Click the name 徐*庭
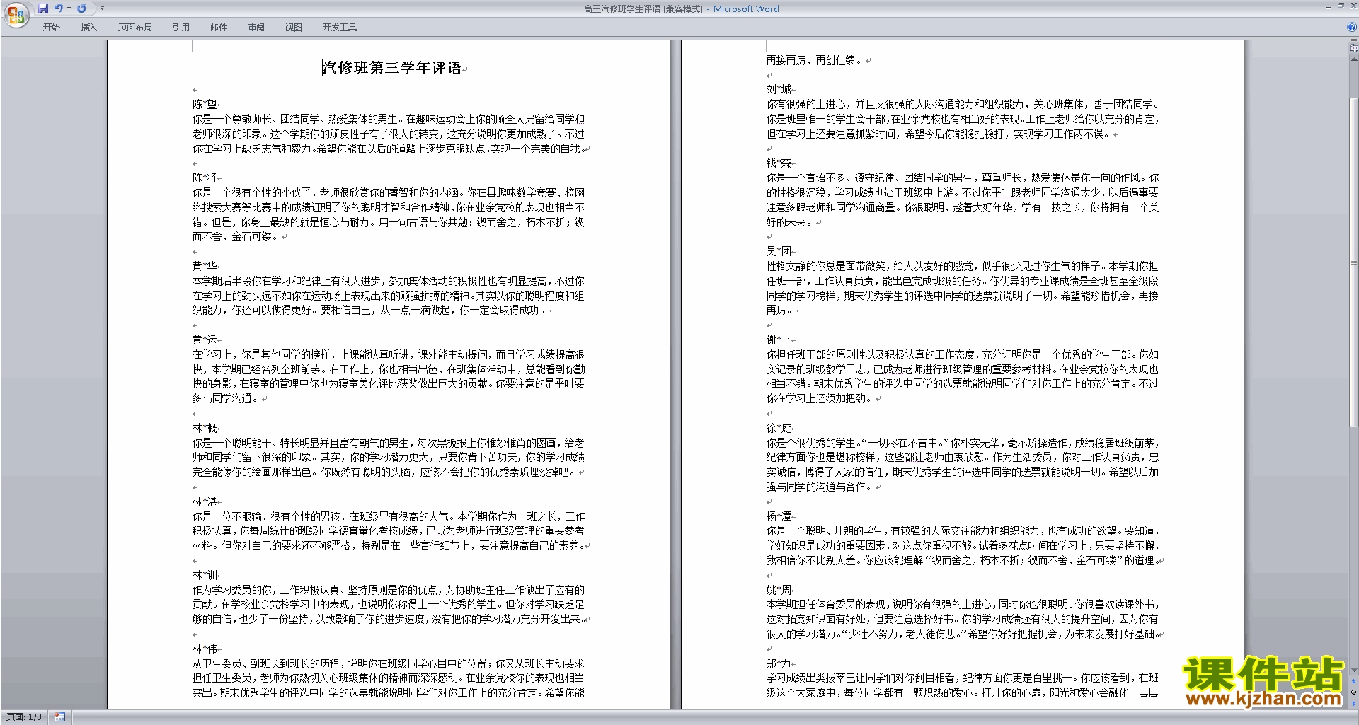 click(x=779, y=428)
